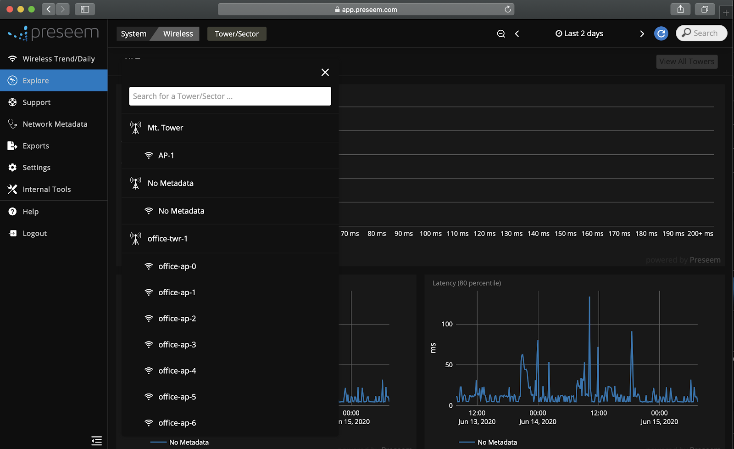Screen dimensions: 734x449
Task: Select sector office-ap-3
Action: pos(230,345)
